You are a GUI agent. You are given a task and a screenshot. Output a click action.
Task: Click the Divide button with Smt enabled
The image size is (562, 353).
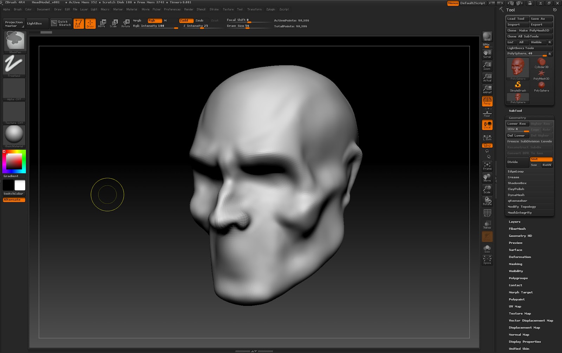pos(513,162)
